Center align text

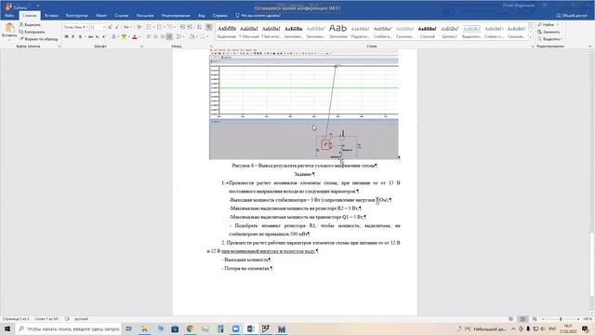point(155,37)
